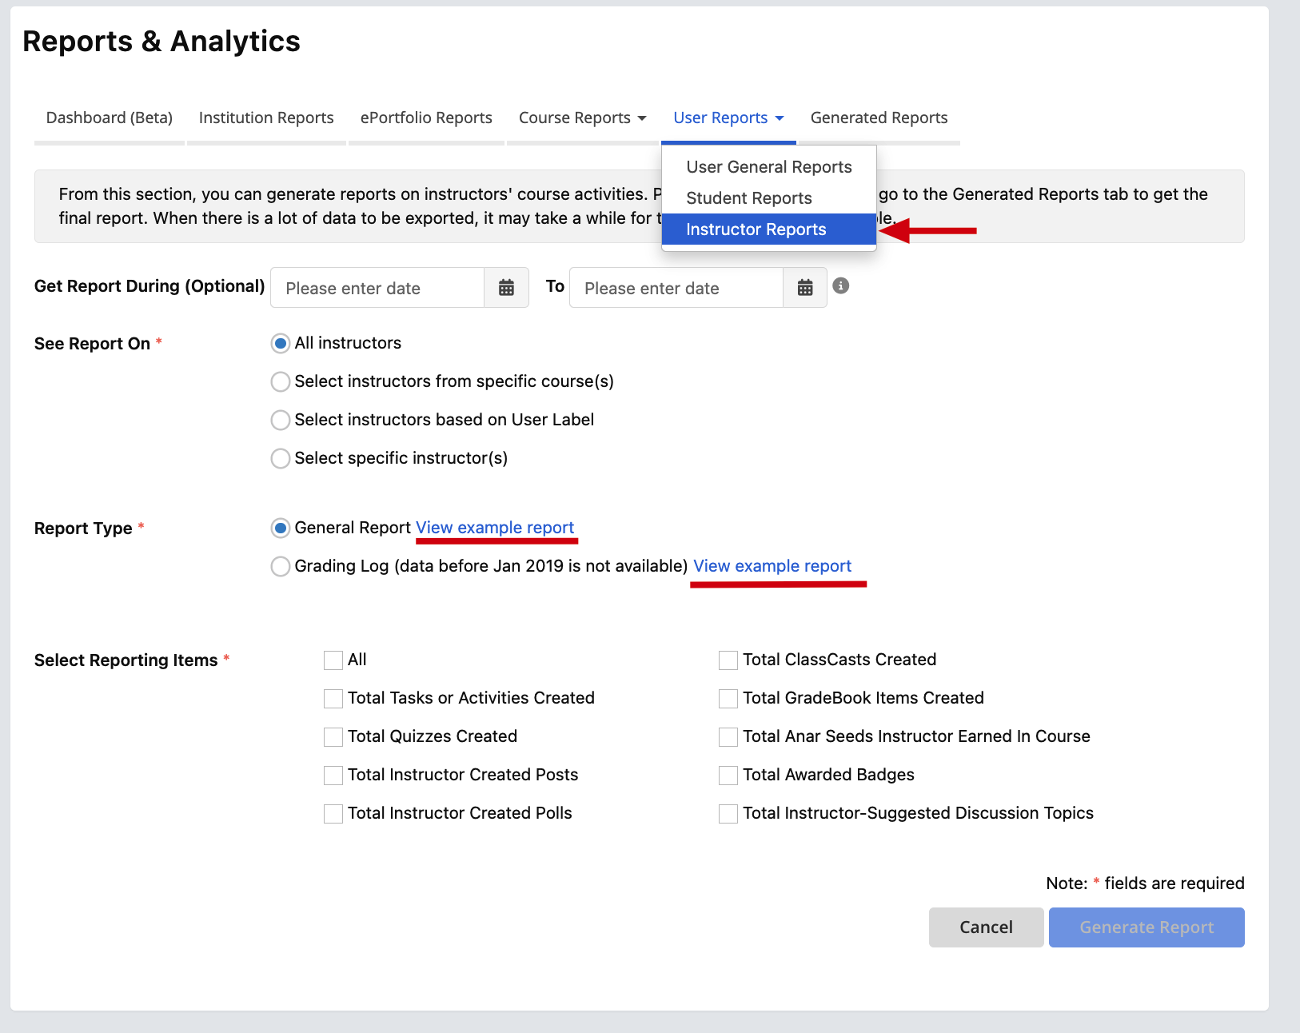Viewport: 1300px width, 1033px height.
Task: Check Total Quizzes Created
Action: point(333,737)
